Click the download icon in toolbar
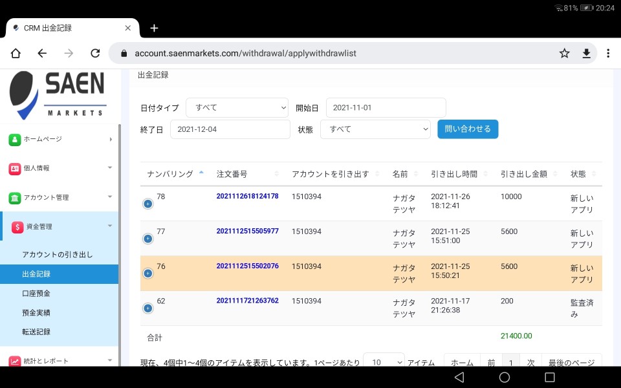The image size is (621, 388). click(x=586, y=54)
